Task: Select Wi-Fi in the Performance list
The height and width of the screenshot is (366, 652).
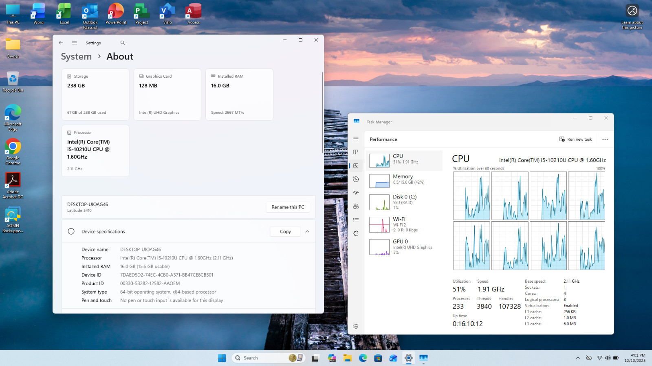Action: coord(404,224)
